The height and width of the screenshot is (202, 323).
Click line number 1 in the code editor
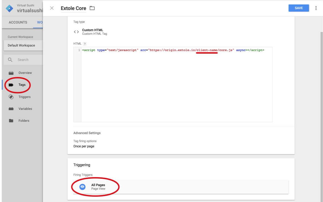[79, 50]
